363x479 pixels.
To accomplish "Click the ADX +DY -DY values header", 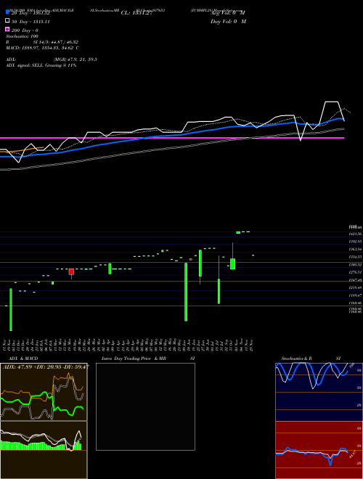I will click(x=46, y=367).
